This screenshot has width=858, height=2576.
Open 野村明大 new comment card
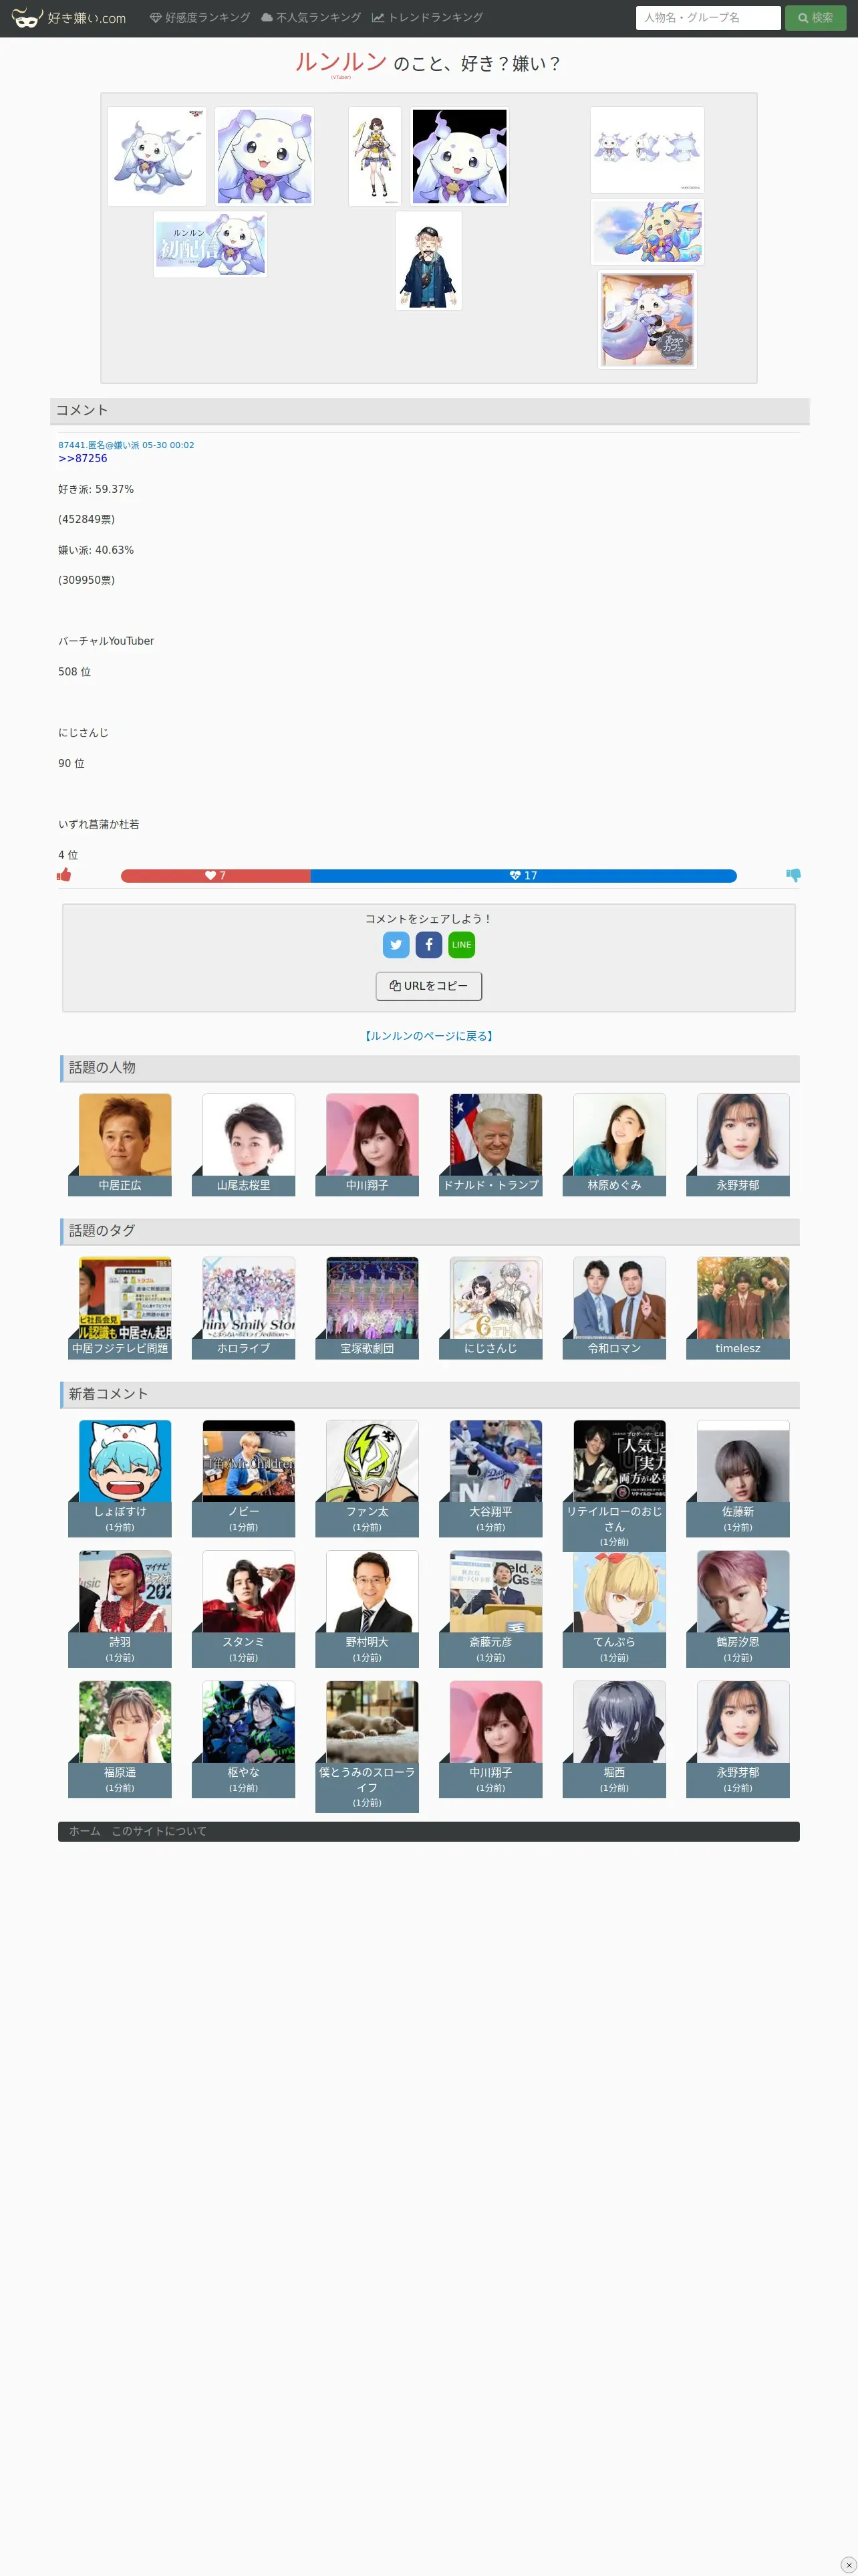[368, 1609]
